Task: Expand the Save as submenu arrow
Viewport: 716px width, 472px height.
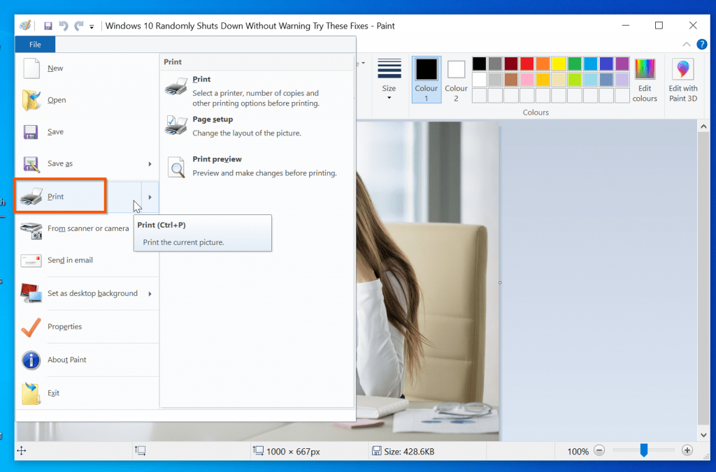Action: pyautogui.click(x=149, y=163)
